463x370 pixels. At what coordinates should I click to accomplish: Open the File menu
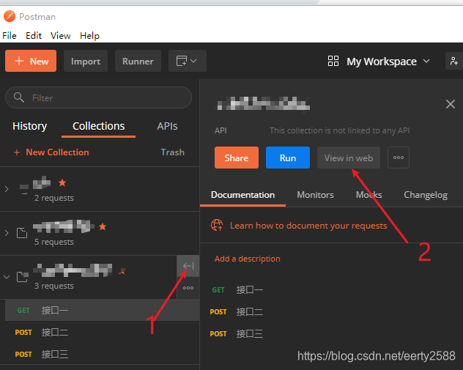pos(10,36)
